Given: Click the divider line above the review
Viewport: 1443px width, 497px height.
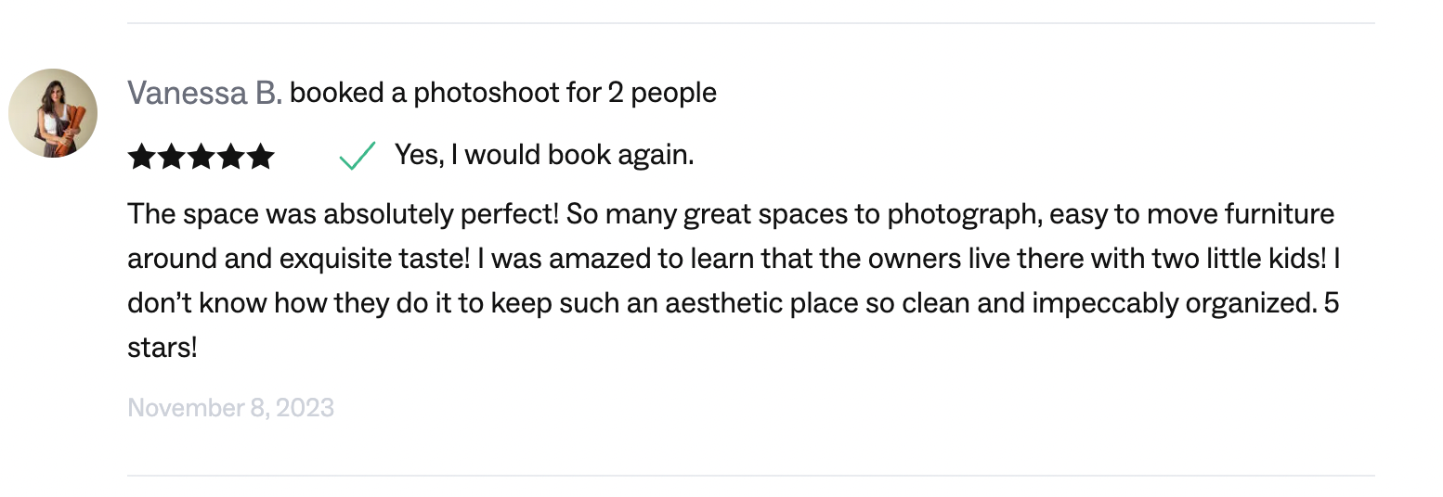Looking at the screenshot, I should click(x=750, y=23).
